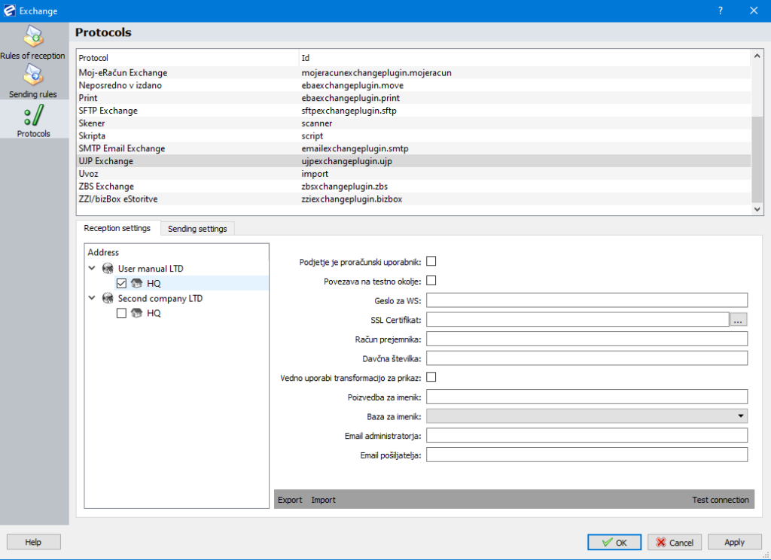Click the Second company LTD globe icon

click(108, 298)
